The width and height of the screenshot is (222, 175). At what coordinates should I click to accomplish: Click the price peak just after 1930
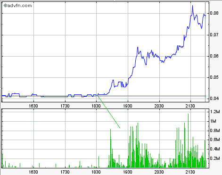click(x=138, y=47)
